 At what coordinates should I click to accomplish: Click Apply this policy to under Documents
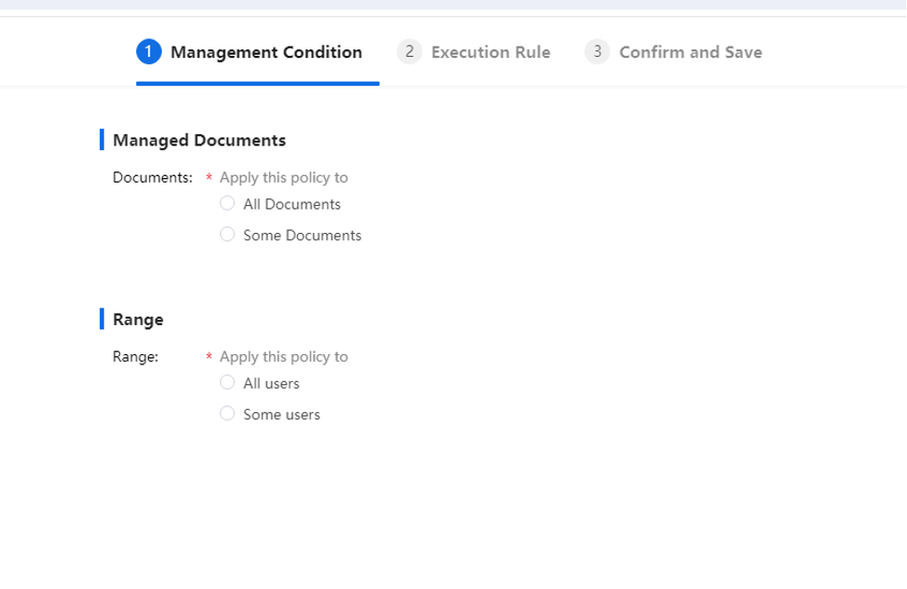(x=283, y=178)
